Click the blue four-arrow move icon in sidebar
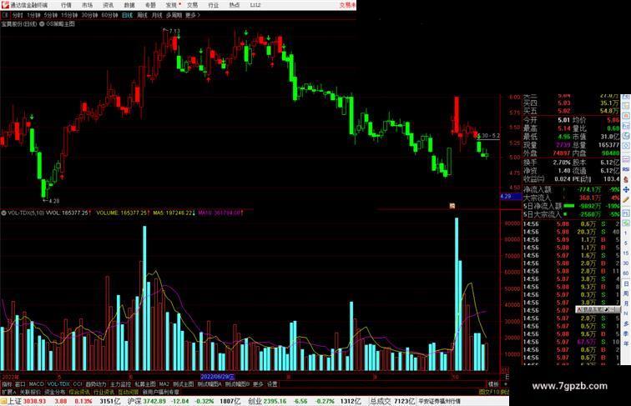 (x=626, y=189)
